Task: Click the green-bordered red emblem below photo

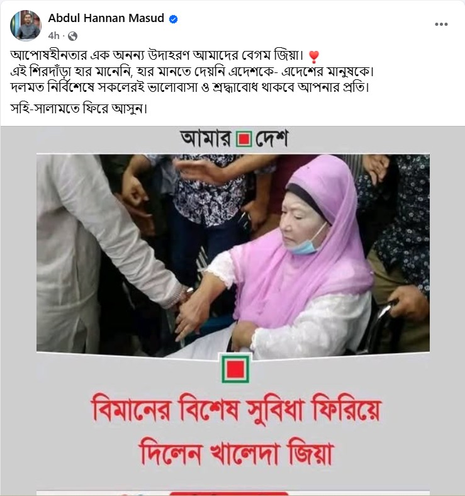Action: click(235, 368)
